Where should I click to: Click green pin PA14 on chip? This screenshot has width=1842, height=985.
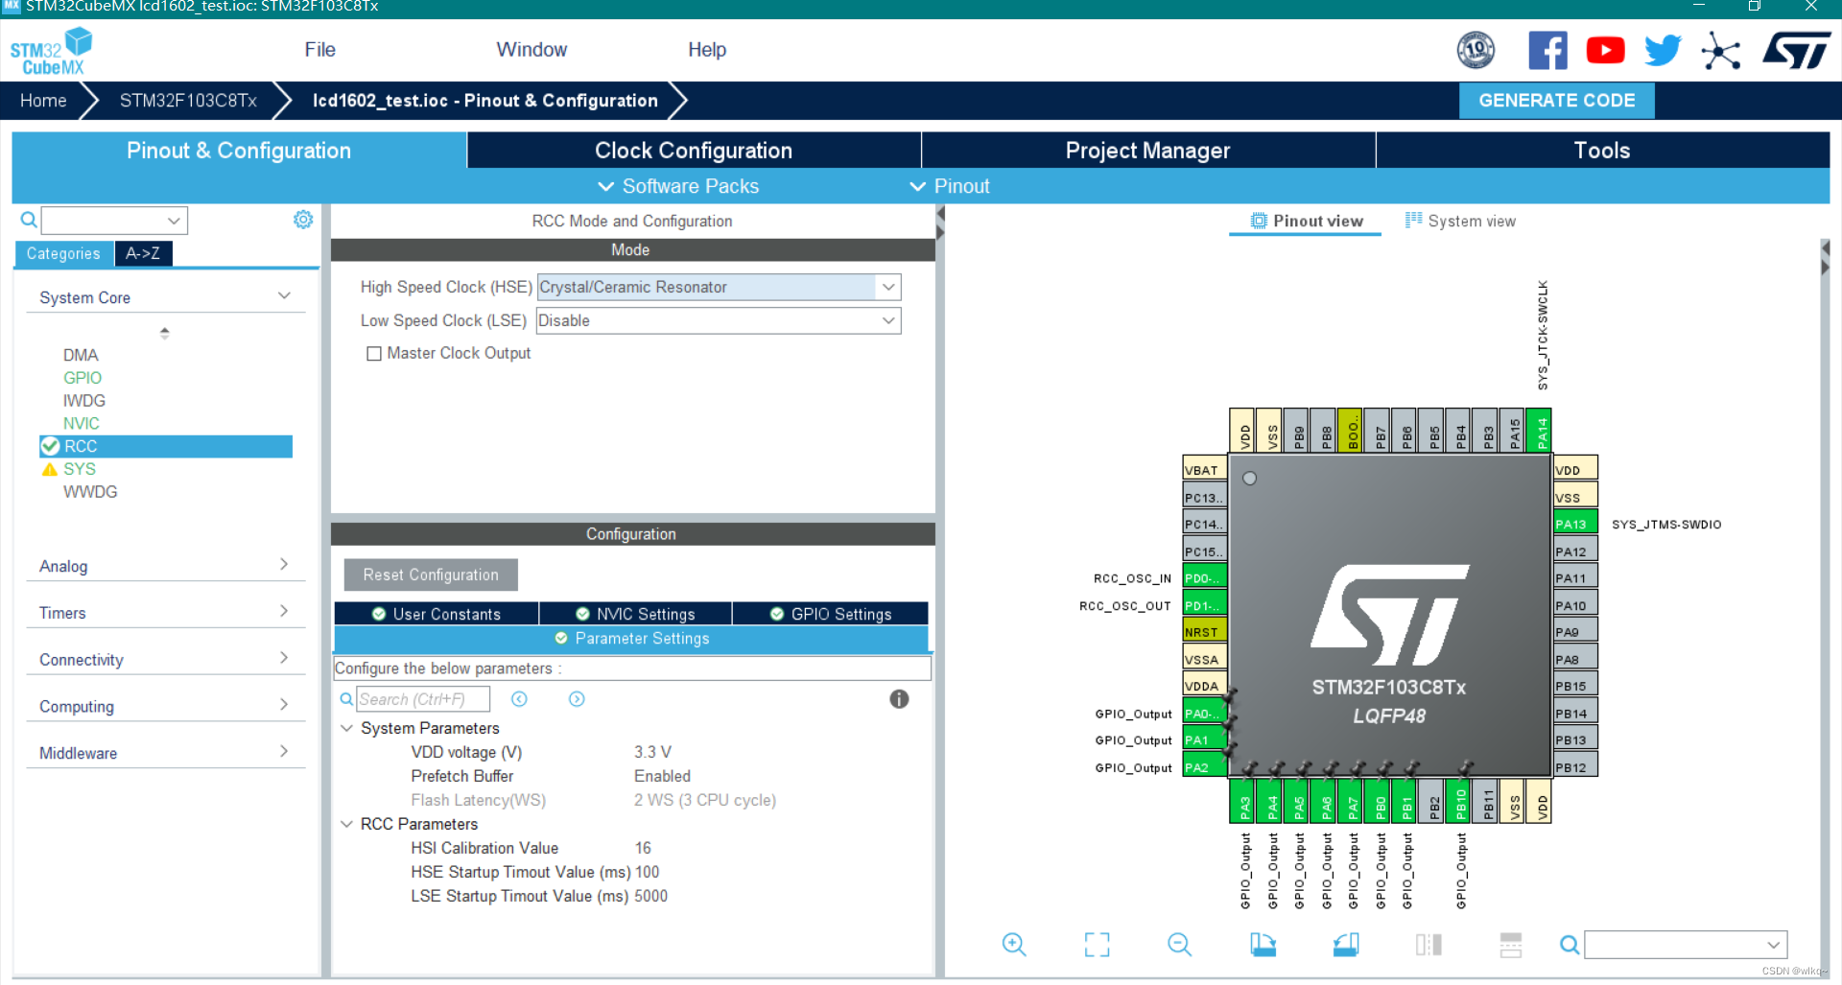coord(1538,430)
